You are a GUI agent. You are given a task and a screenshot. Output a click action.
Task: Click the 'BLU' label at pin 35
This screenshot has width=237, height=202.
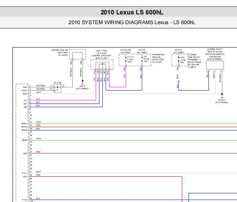pyautogui.click(x=38, y=198)
